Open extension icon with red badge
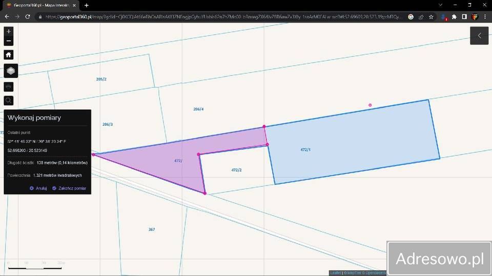 (x=444, y=17)
